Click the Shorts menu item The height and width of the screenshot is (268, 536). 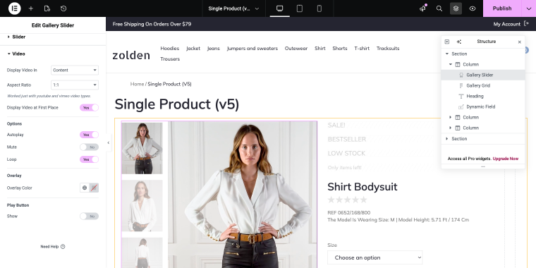click(x=340, y=48)
